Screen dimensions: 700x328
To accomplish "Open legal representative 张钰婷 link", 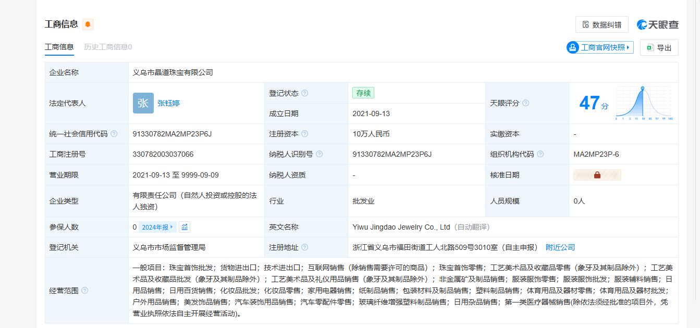I will tap(168, 103).
